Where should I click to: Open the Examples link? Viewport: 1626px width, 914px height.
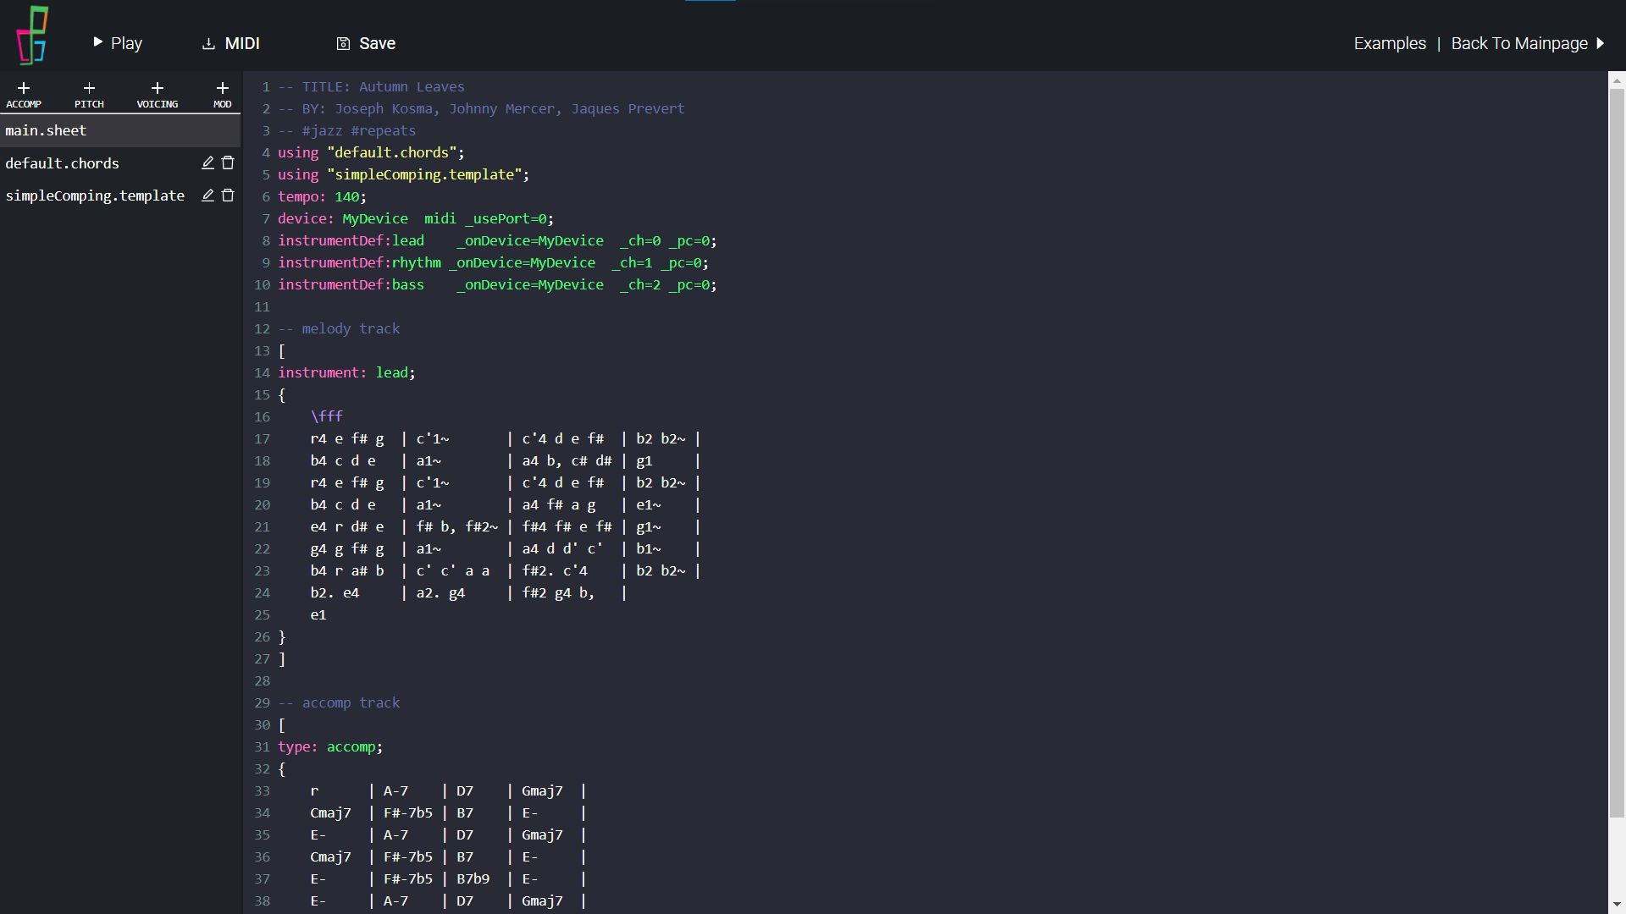coord(1389,43)
